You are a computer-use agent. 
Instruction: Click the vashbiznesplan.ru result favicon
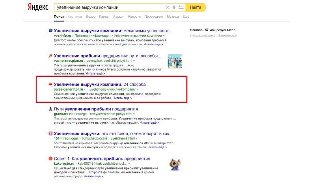(x=50, y=56)
